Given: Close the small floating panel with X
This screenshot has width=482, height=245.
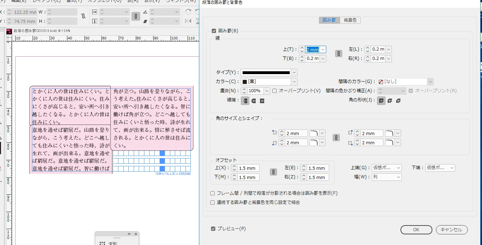Looking at the screenshot, I should pos(136,234).
